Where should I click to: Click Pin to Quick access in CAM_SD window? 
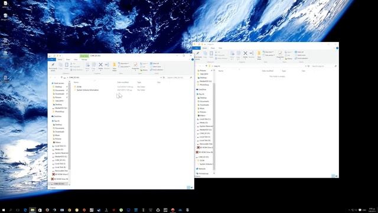coord(53,66)
